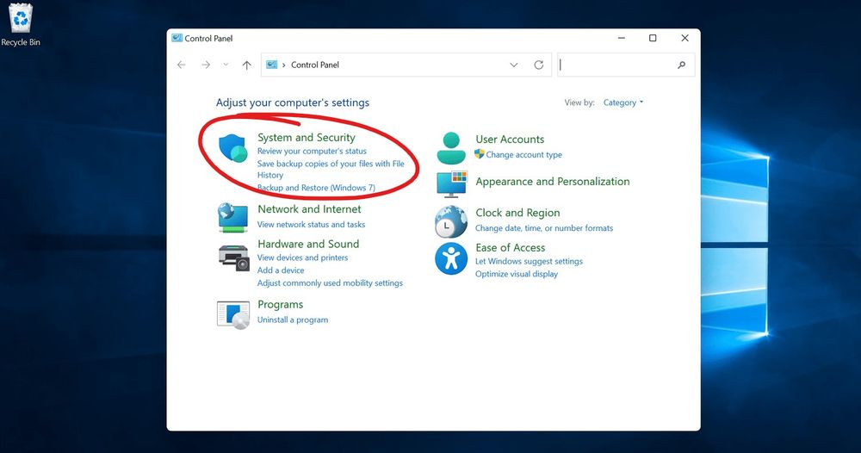Open Hardware and Sound heading

coord(308,244)
